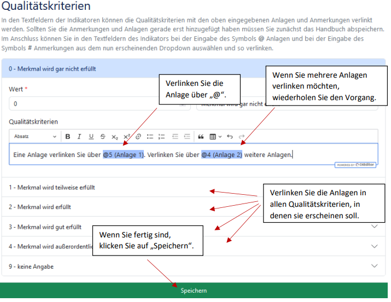Image resolution: width=391 pixels, height=302 pixels.
Task: Click the underline formatting icon
Action: (90, 136)
